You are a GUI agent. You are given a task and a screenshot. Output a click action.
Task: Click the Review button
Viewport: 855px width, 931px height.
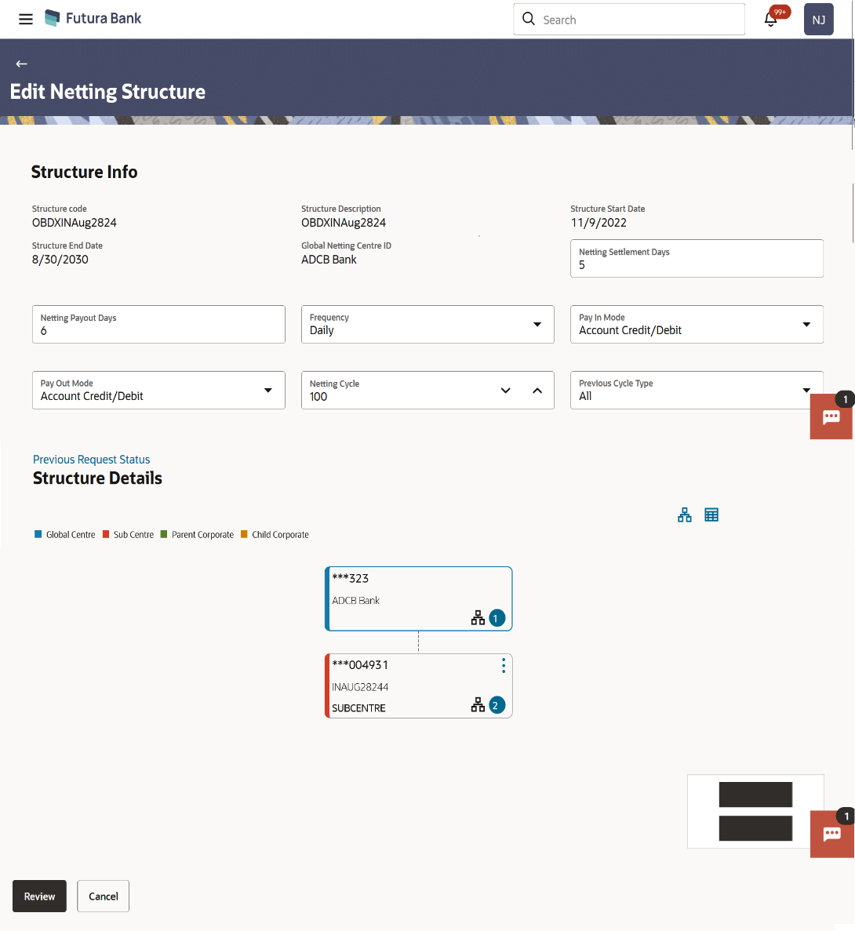point(39,896)
